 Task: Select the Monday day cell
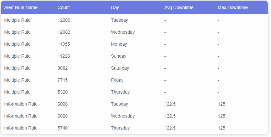tap(119, 44)
